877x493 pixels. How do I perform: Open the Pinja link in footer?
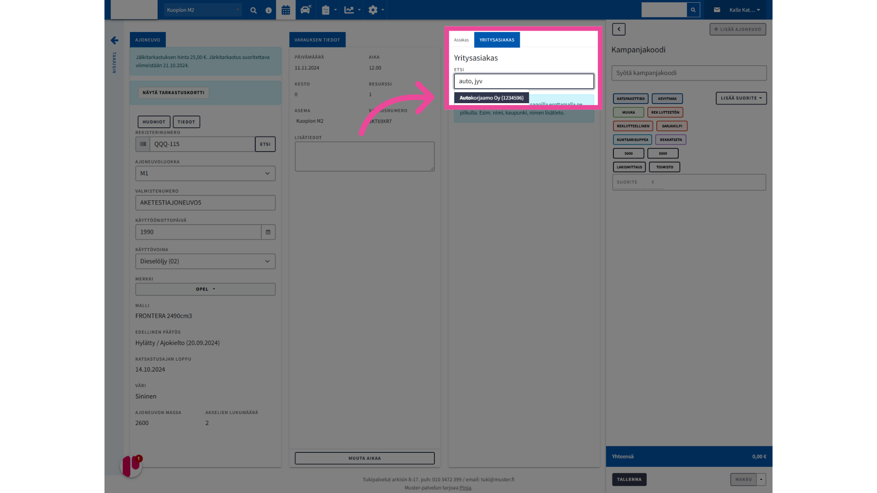click(465, 488)
